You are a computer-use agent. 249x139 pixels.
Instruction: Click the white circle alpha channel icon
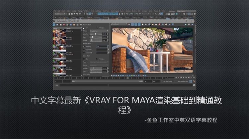coord(142,24)
